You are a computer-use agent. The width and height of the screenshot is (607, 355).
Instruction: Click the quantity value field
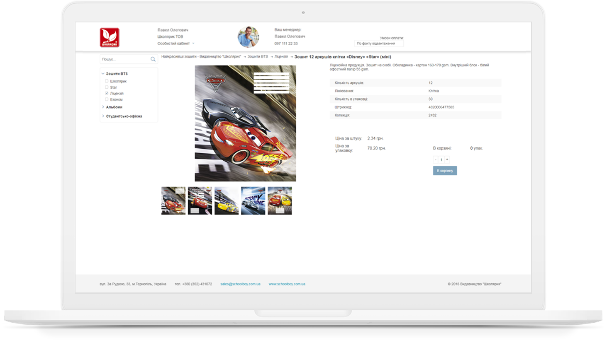(x=441, y=159)
